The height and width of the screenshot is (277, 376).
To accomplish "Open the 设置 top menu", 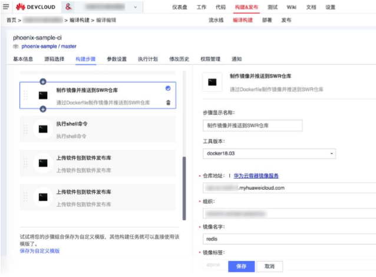I will pyautogui.click(x=330, y=7).
